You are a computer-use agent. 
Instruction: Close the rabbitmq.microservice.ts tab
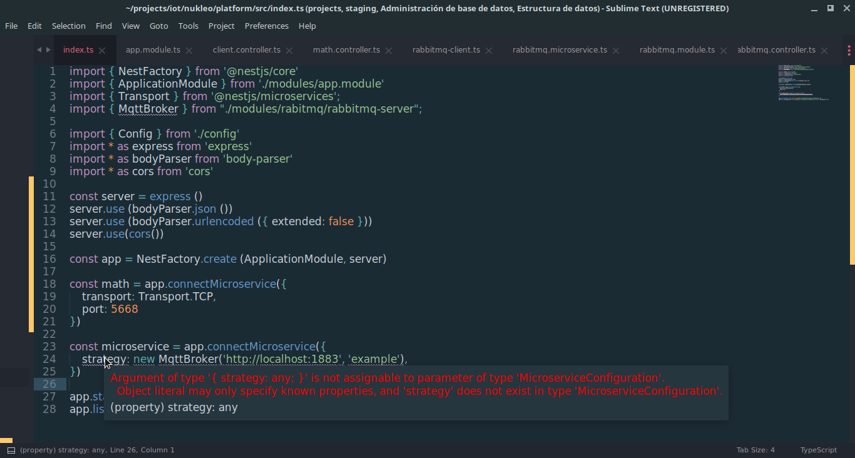coord(616,51)
